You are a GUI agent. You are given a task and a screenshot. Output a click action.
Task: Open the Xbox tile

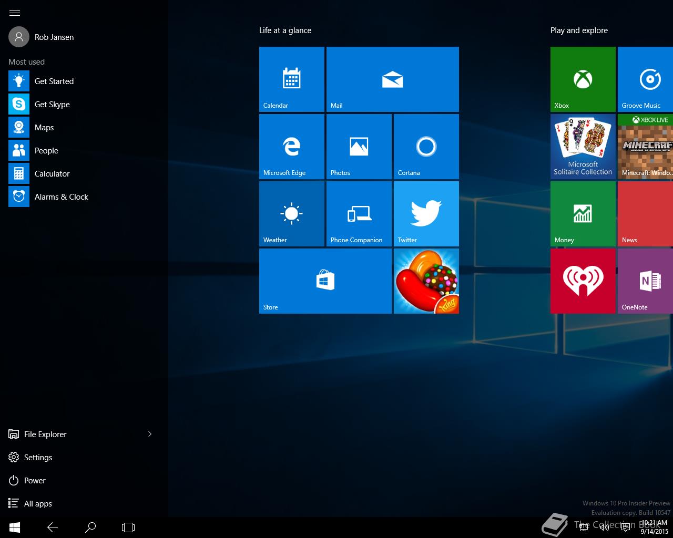(583, 79)
